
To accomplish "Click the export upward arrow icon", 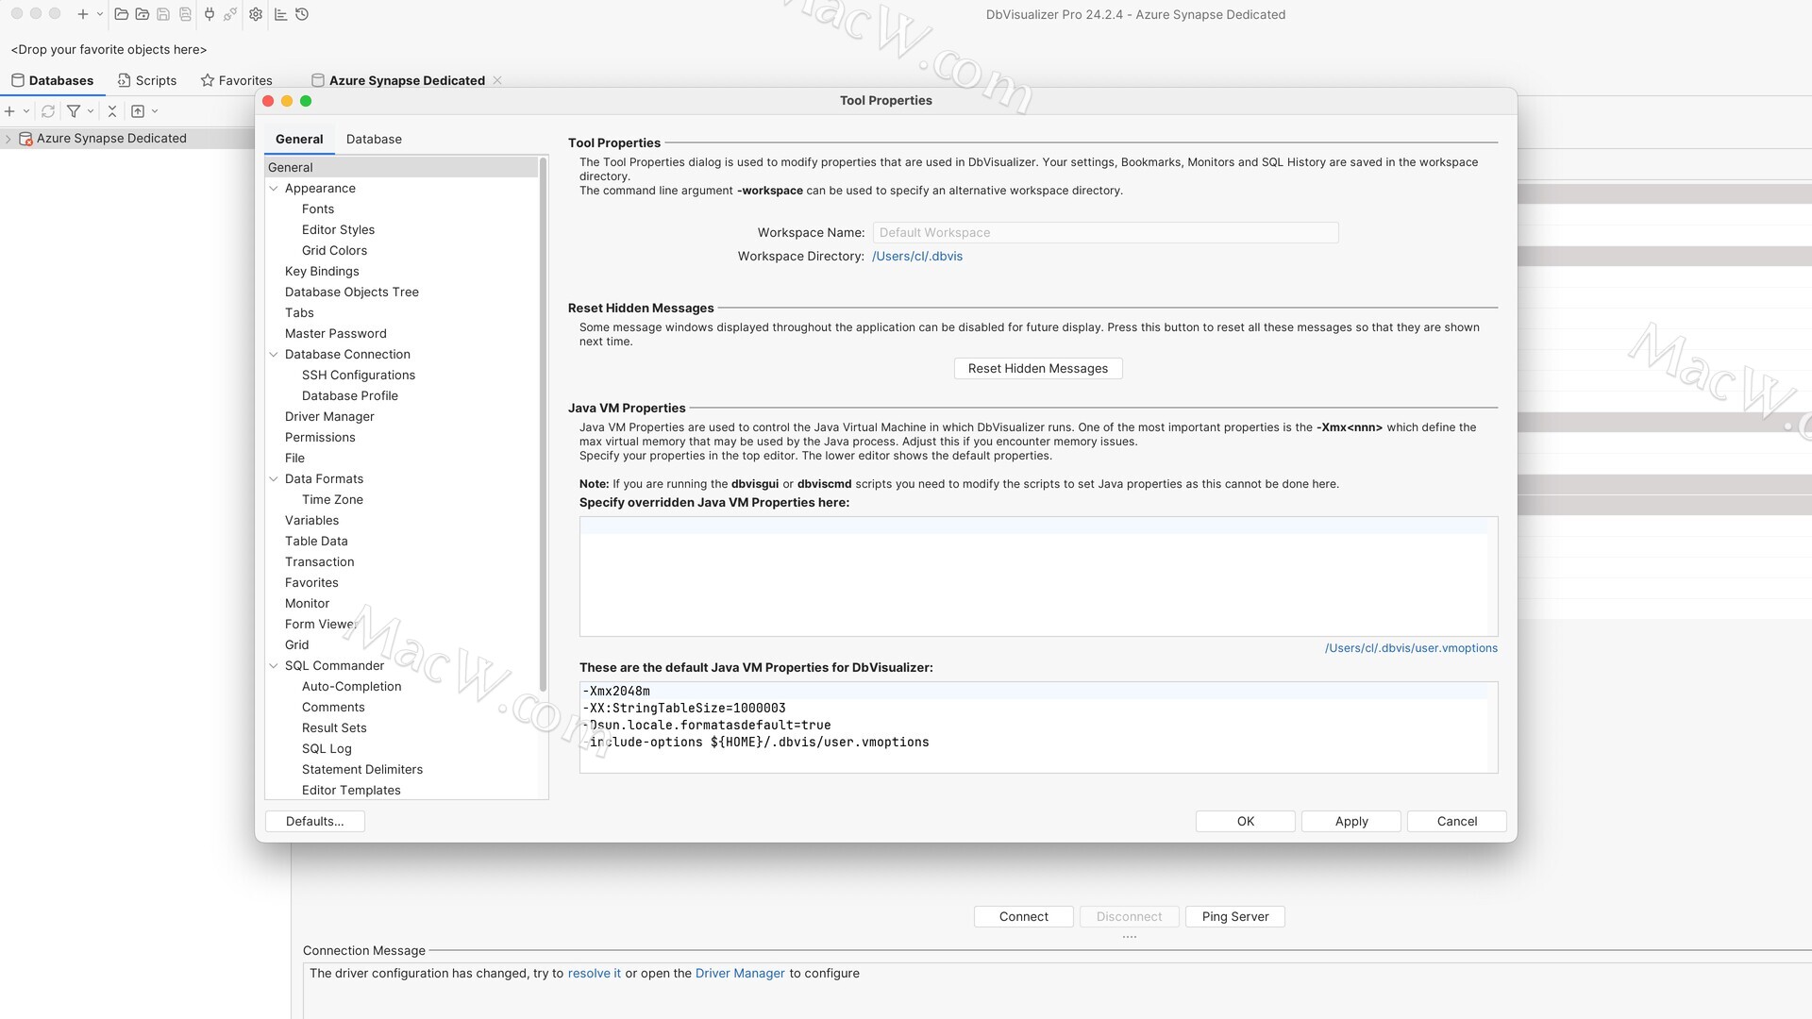I will [x=138, y=111].
